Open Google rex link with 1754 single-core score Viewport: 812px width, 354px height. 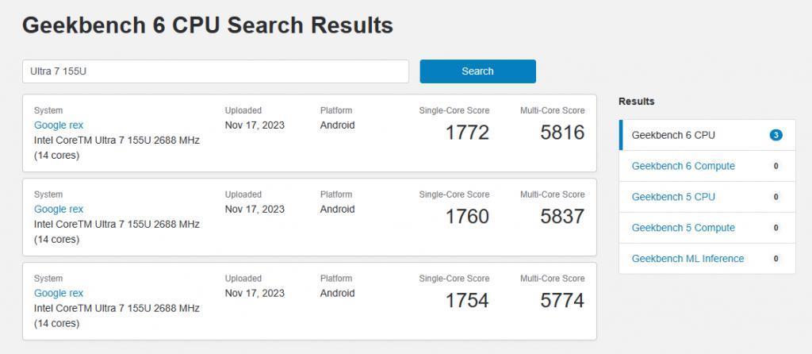[59, 294]
